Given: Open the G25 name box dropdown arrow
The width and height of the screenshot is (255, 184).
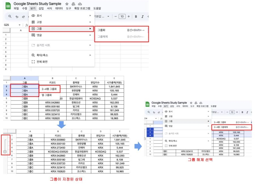Looking at the screenshot, I should (19, 25).
